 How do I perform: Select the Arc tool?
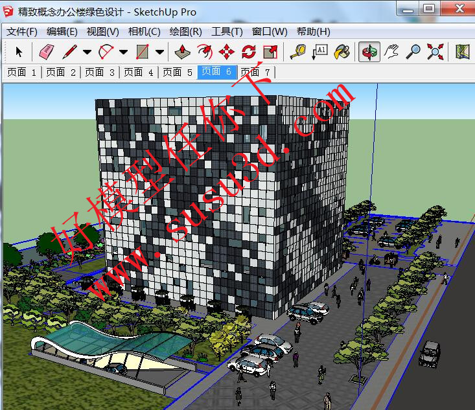point(106,52)
